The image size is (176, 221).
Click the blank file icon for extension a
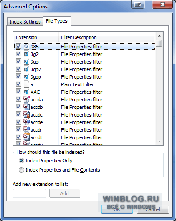point(26,84)
